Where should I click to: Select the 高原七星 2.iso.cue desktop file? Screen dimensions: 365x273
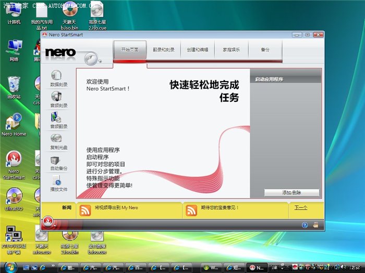click(x=98, y=17)
